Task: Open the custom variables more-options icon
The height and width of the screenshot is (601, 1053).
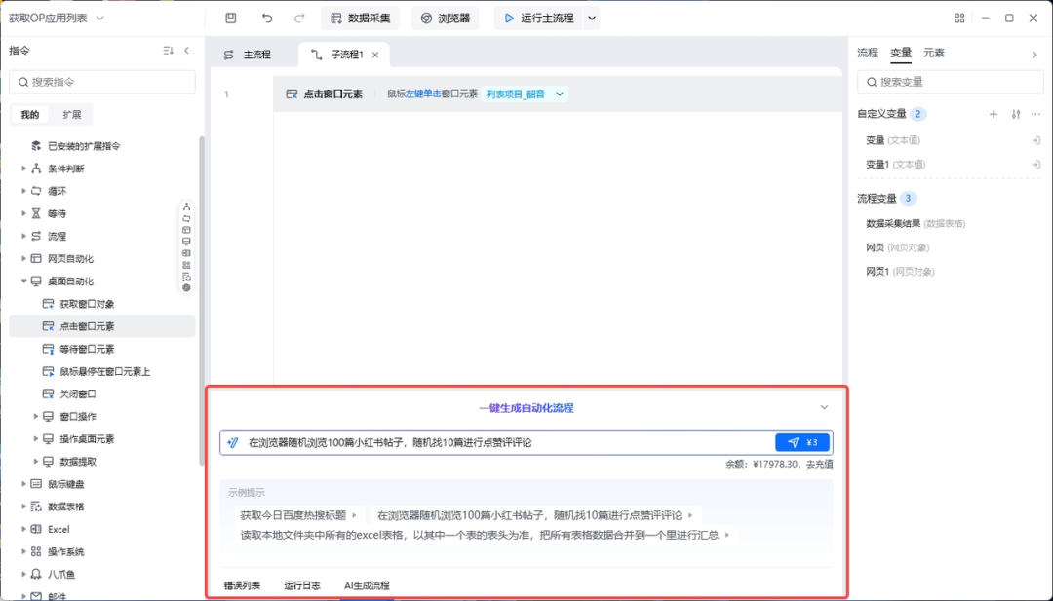Action: tap(1035, 114)
